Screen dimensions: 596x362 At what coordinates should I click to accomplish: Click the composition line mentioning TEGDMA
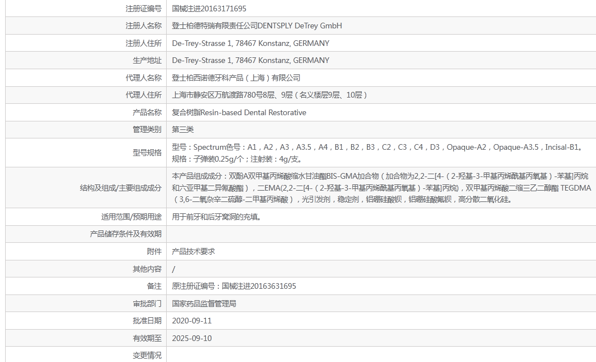[382, 187]
